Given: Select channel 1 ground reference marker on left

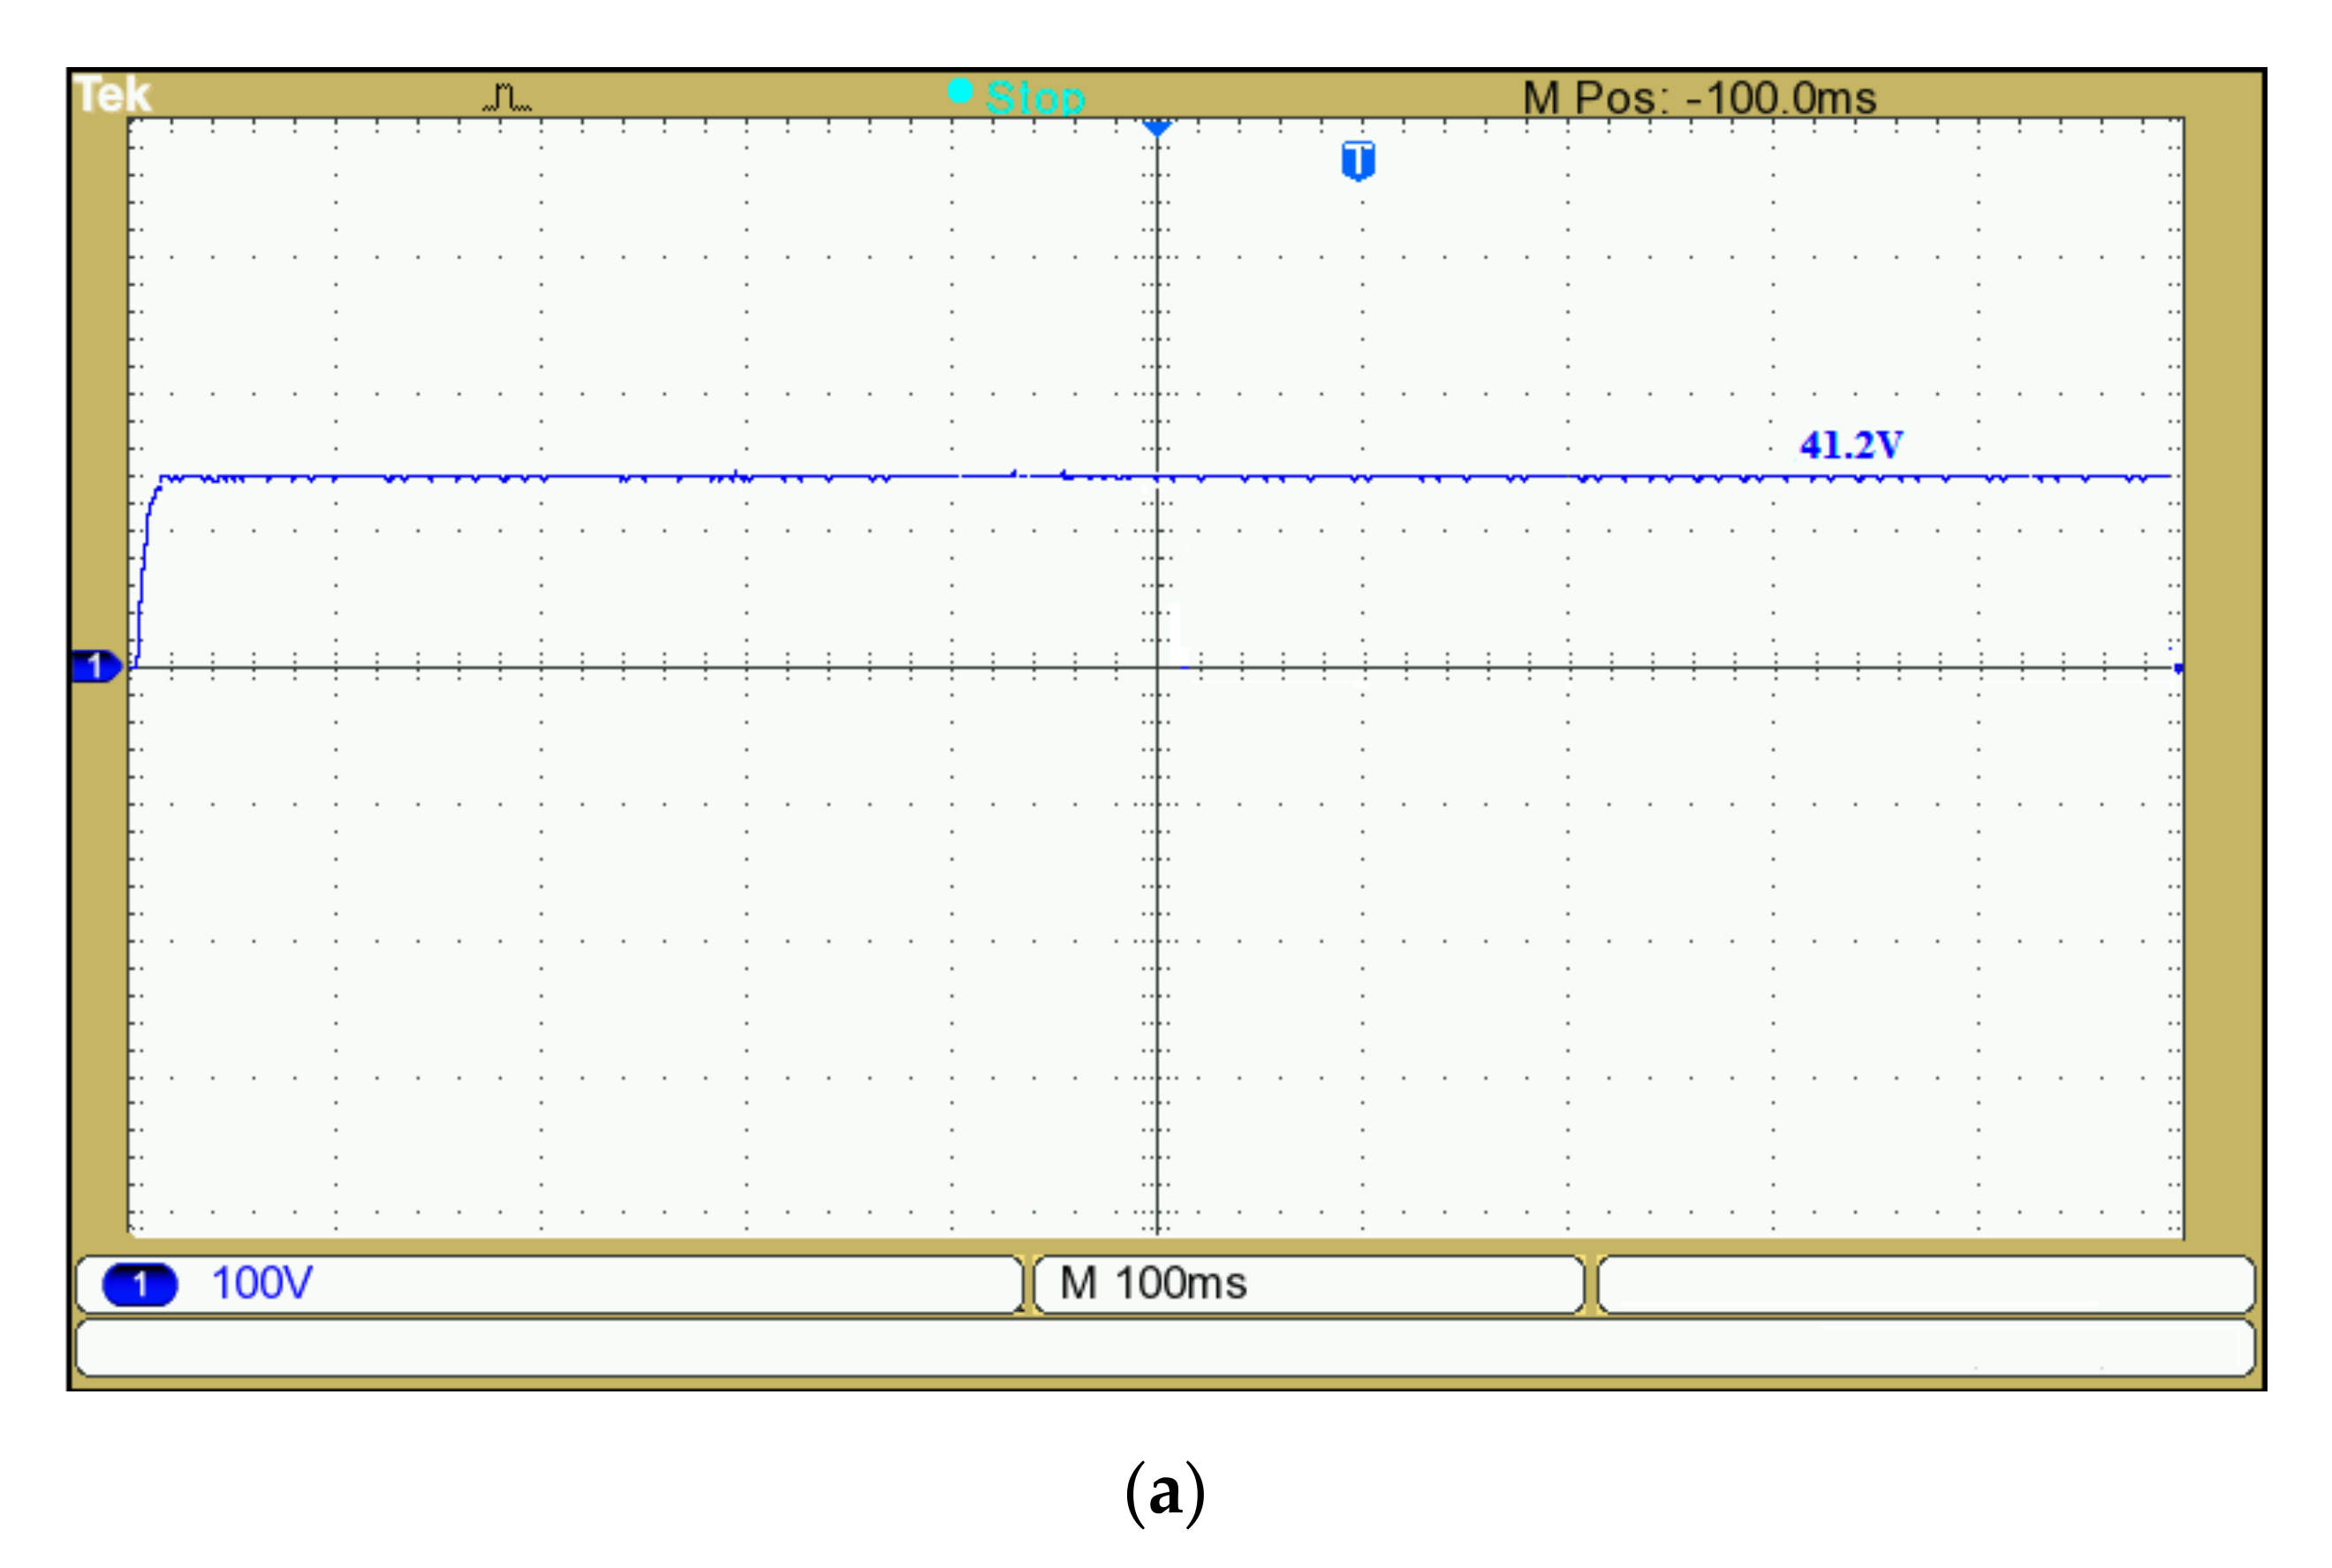Looking at the screenshot, I should (x=96, y=666).
